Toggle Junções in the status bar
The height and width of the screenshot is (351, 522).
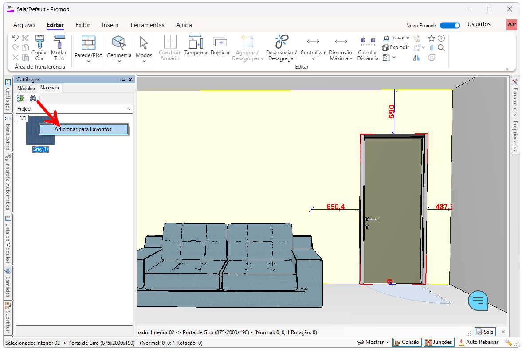(x=439, y=342)
